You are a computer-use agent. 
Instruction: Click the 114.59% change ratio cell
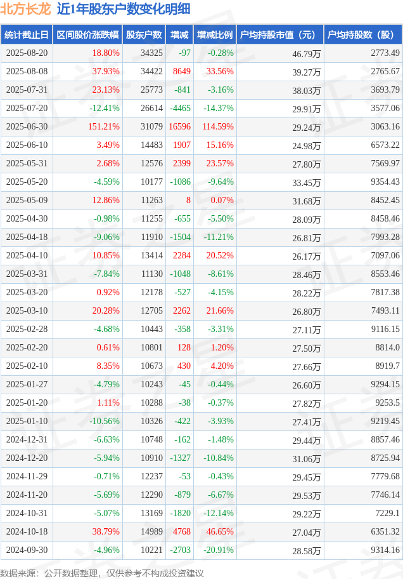tap(218, 127)
